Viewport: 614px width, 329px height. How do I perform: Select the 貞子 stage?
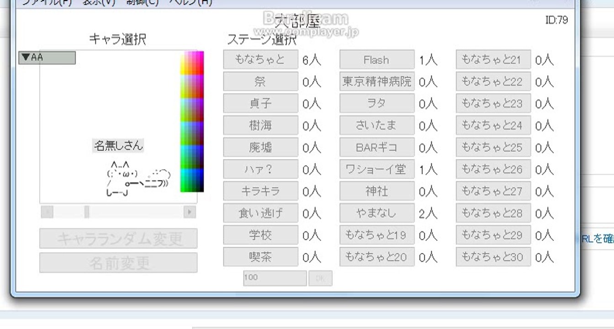pos(260,103)
